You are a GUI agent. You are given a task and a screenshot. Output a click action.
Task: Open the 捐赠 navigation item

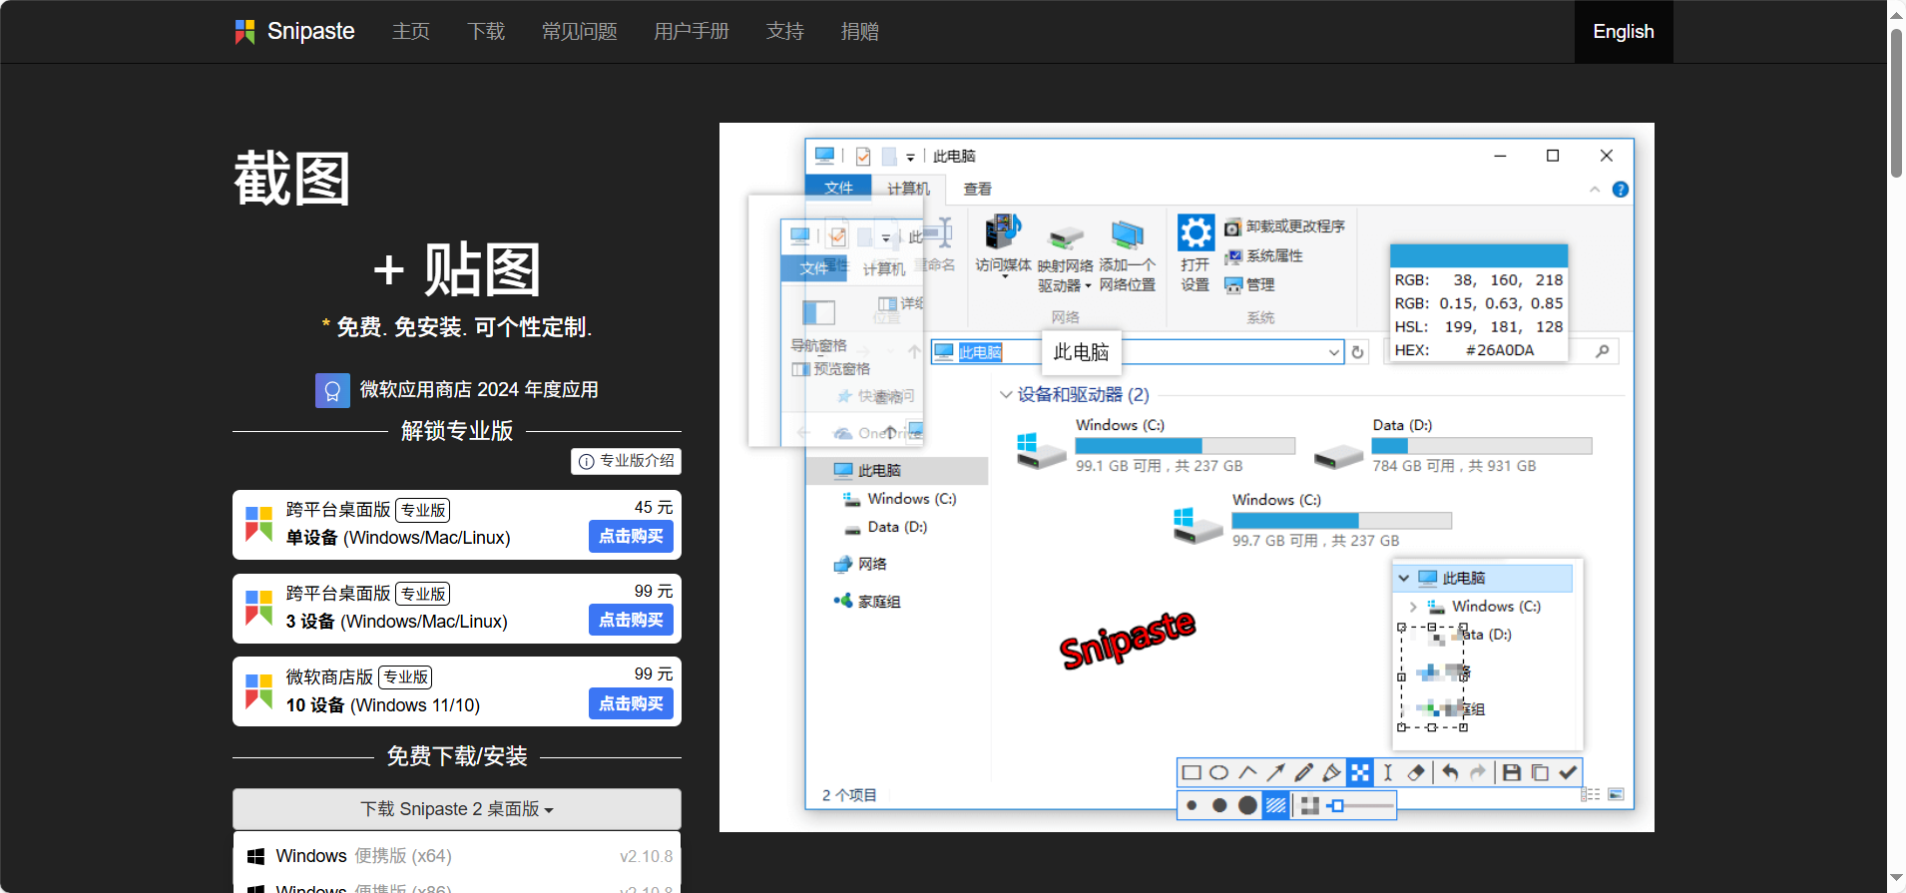(859, 32)
